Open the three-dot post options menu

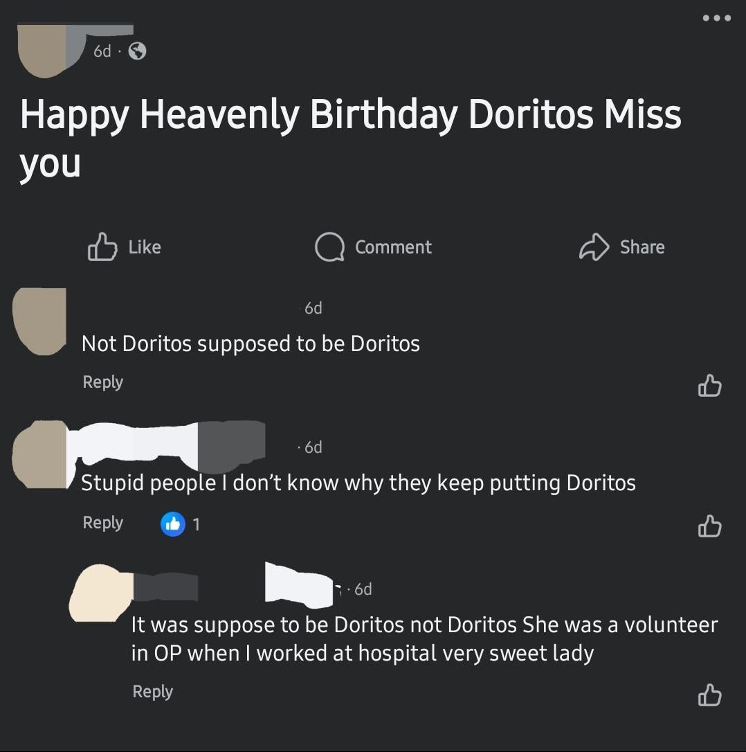pyautogui.click(x=716, y=18)
